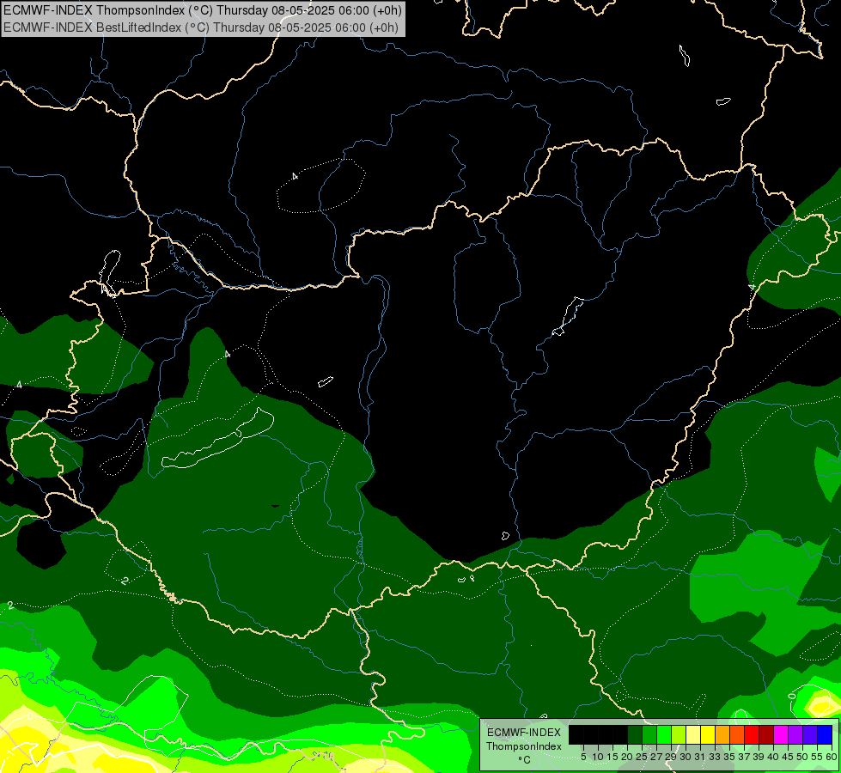Click the legend tick label '55'
Image resolution: width=841 pixels, height=773 pixels.
(x=818, y=757)
